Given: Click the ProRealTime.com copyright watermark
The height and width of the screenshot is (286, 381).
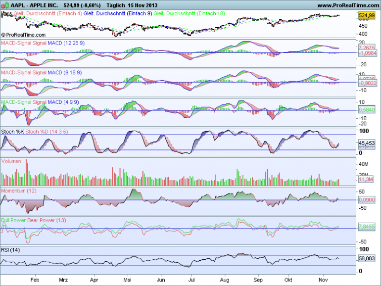Looking at the screenshot, I should pyautogui.click(x=24, y=35).
